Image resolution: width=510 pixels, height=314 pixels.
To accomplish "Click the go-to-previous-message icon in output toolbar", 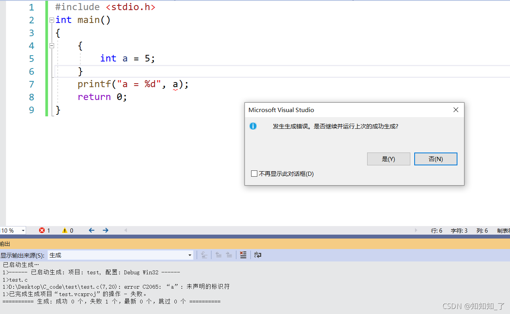I will [218, 255].
